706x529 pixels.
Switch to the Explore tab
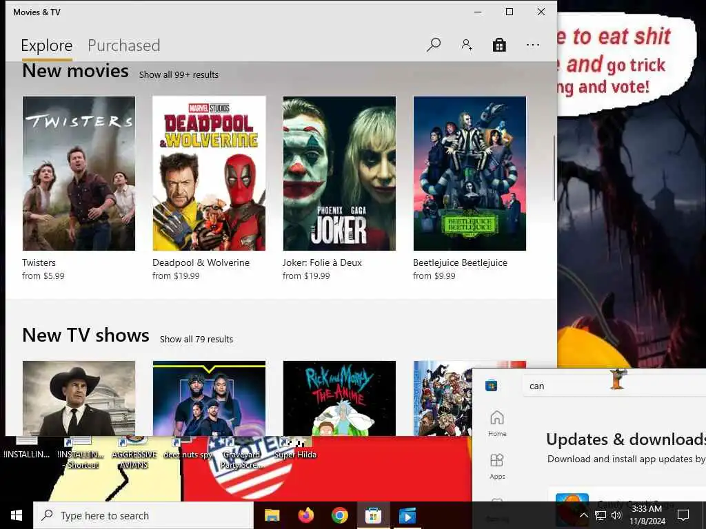coord(47,45)
